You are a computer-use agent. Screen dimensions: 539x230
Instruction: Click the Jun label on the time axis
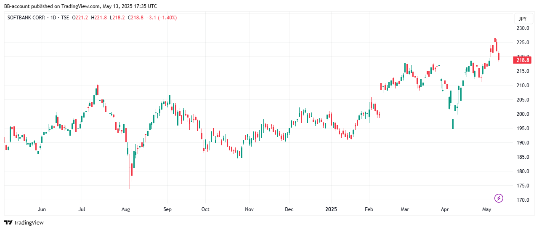pyautogui.click(x=42, y=209)
